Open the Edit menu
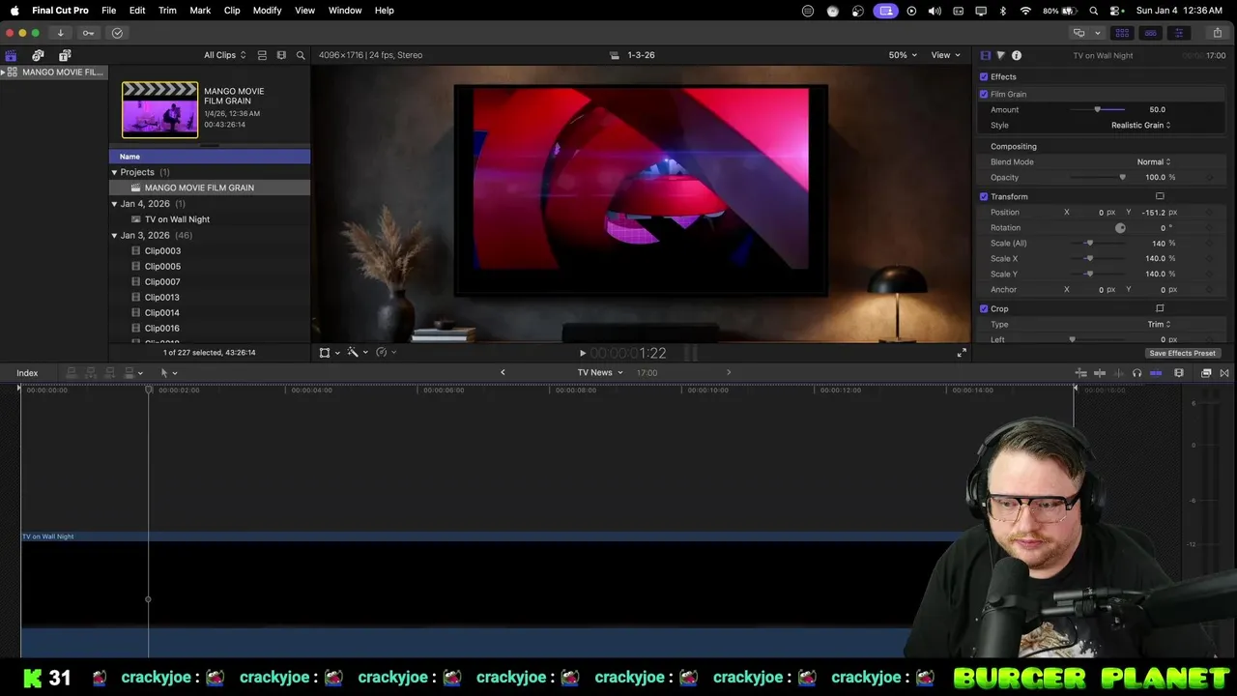This screenshot has height=696, width=1237. tap(137, 11)
